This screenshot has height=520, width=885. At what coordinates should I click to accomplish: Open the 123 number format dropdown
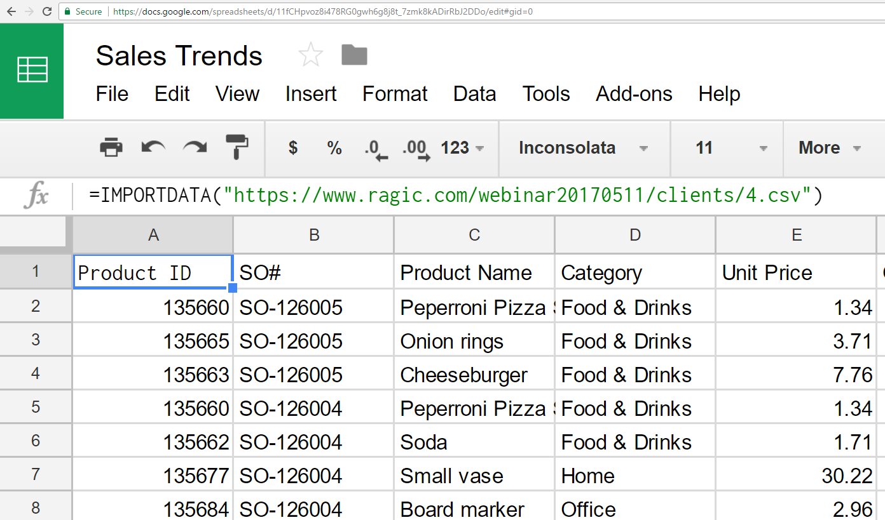click(x=462, y=148)
